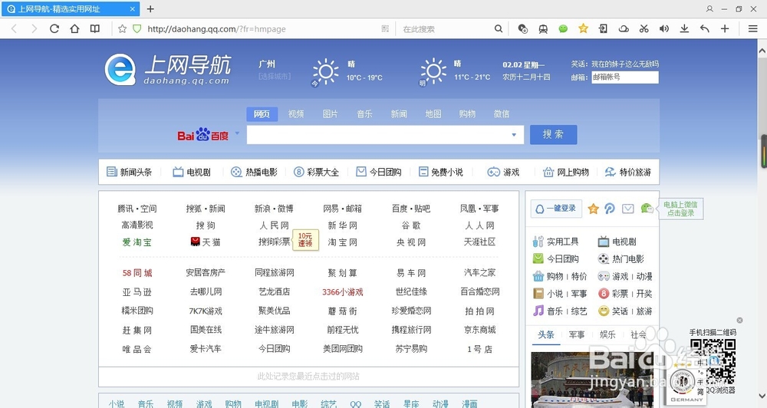Open the 爱淘宝 link
Screen dimensions: 767x408
coord(137,242)
